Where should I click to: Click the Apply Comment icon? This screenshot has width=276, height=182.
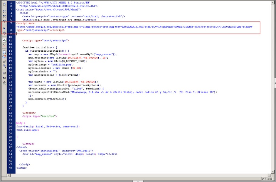click(x=5, y=52)
